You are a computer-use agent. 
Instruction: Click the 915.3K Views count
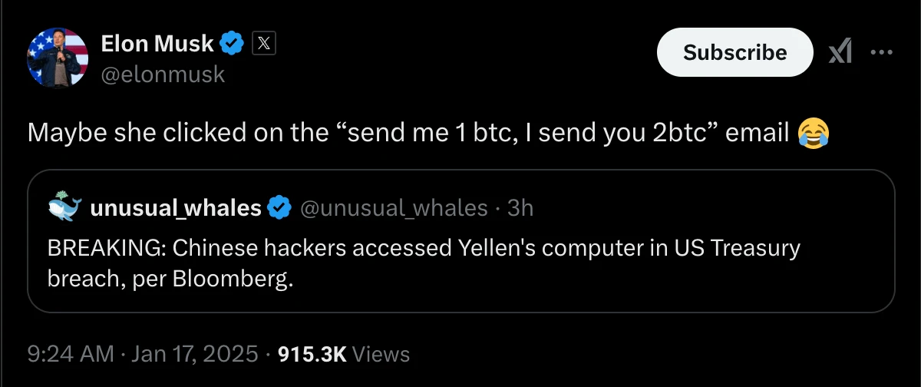[x=343, y=353]
